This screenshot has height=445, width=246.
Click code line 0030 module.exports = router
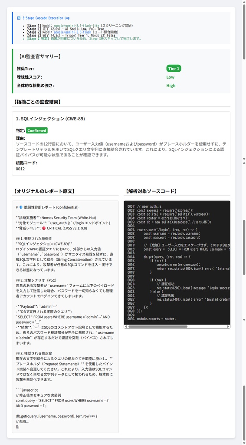151,319
